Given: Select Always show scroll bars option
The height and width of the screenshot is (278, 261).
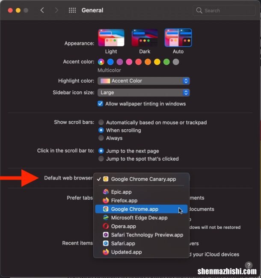Looking at the screenshot, I should click(101, 138).
